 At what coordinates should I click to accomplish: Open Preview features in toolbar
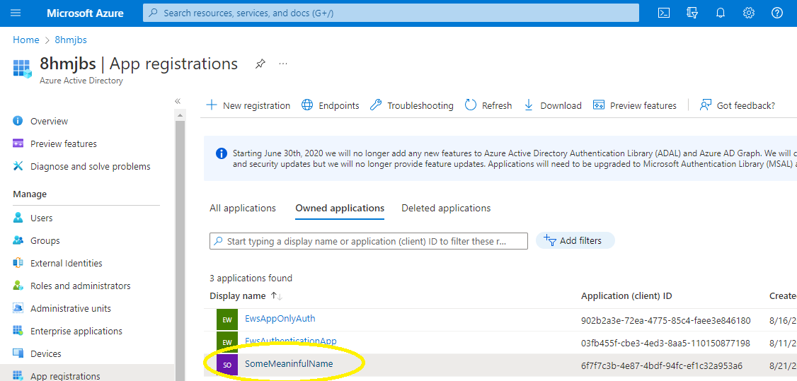[x=635, y=105]
